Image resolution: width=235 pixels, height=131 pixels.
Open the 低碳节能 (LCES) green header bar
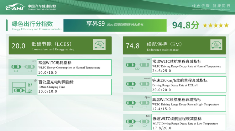[x=60, y=45]
